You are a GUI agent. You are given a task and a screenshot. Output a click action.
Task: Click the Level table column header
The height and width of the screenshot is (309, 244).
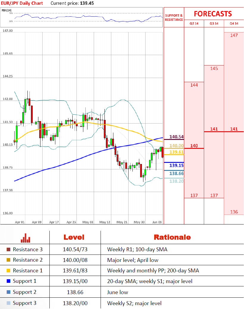(x=74, y=237)
